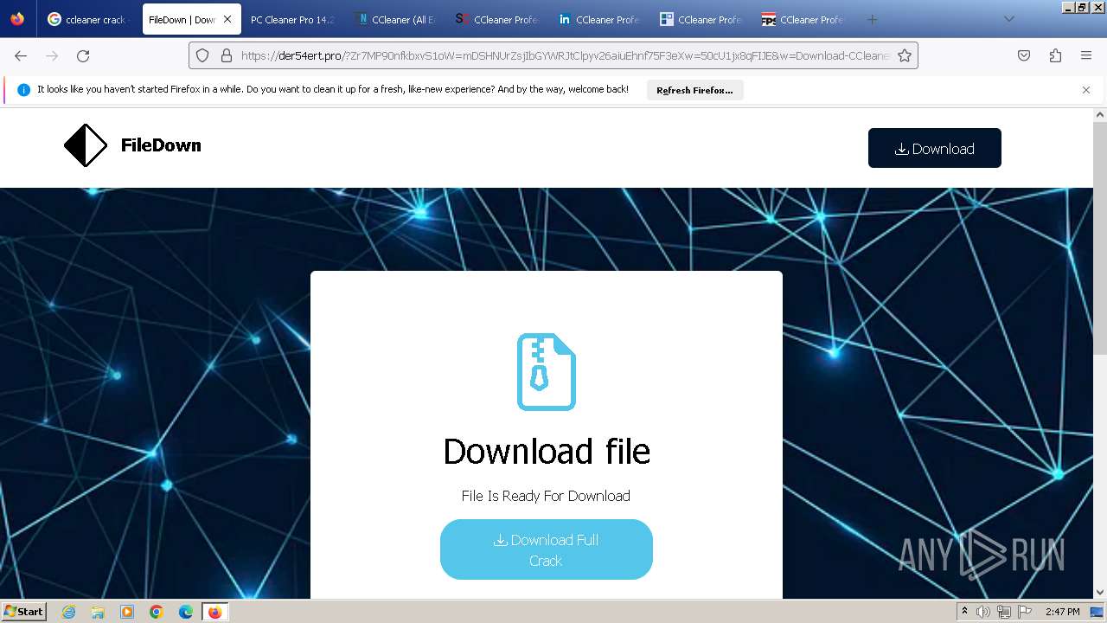Open the Windows Start menu
Screen dimensions: 1107x623
(23, 612)
